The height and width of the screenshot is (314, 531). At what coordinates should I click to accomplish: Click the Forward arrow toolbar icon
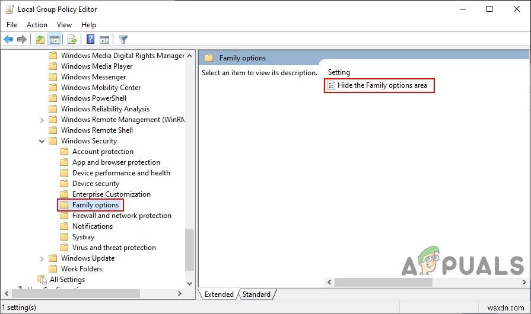click(22, 40)
